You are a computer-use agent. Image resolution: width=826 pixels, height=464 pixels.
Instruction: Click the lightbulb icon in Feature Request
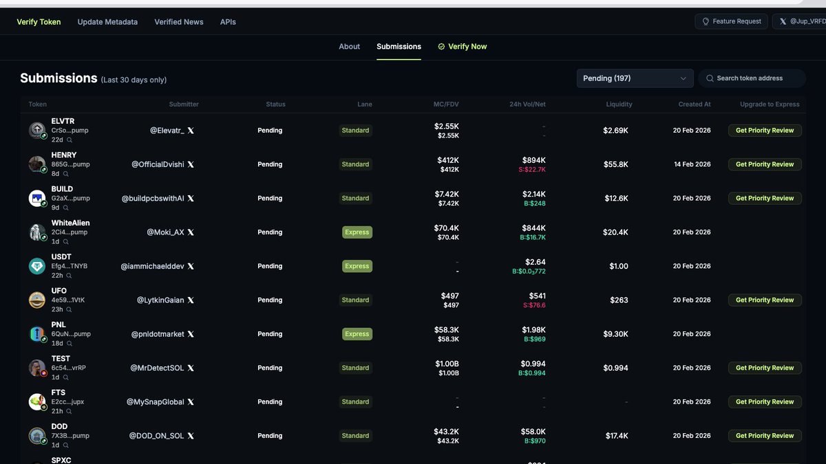click(x=706, y=21)
